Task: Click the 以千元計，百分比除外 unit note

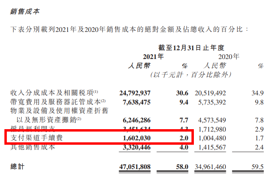Action: point(190,75)
